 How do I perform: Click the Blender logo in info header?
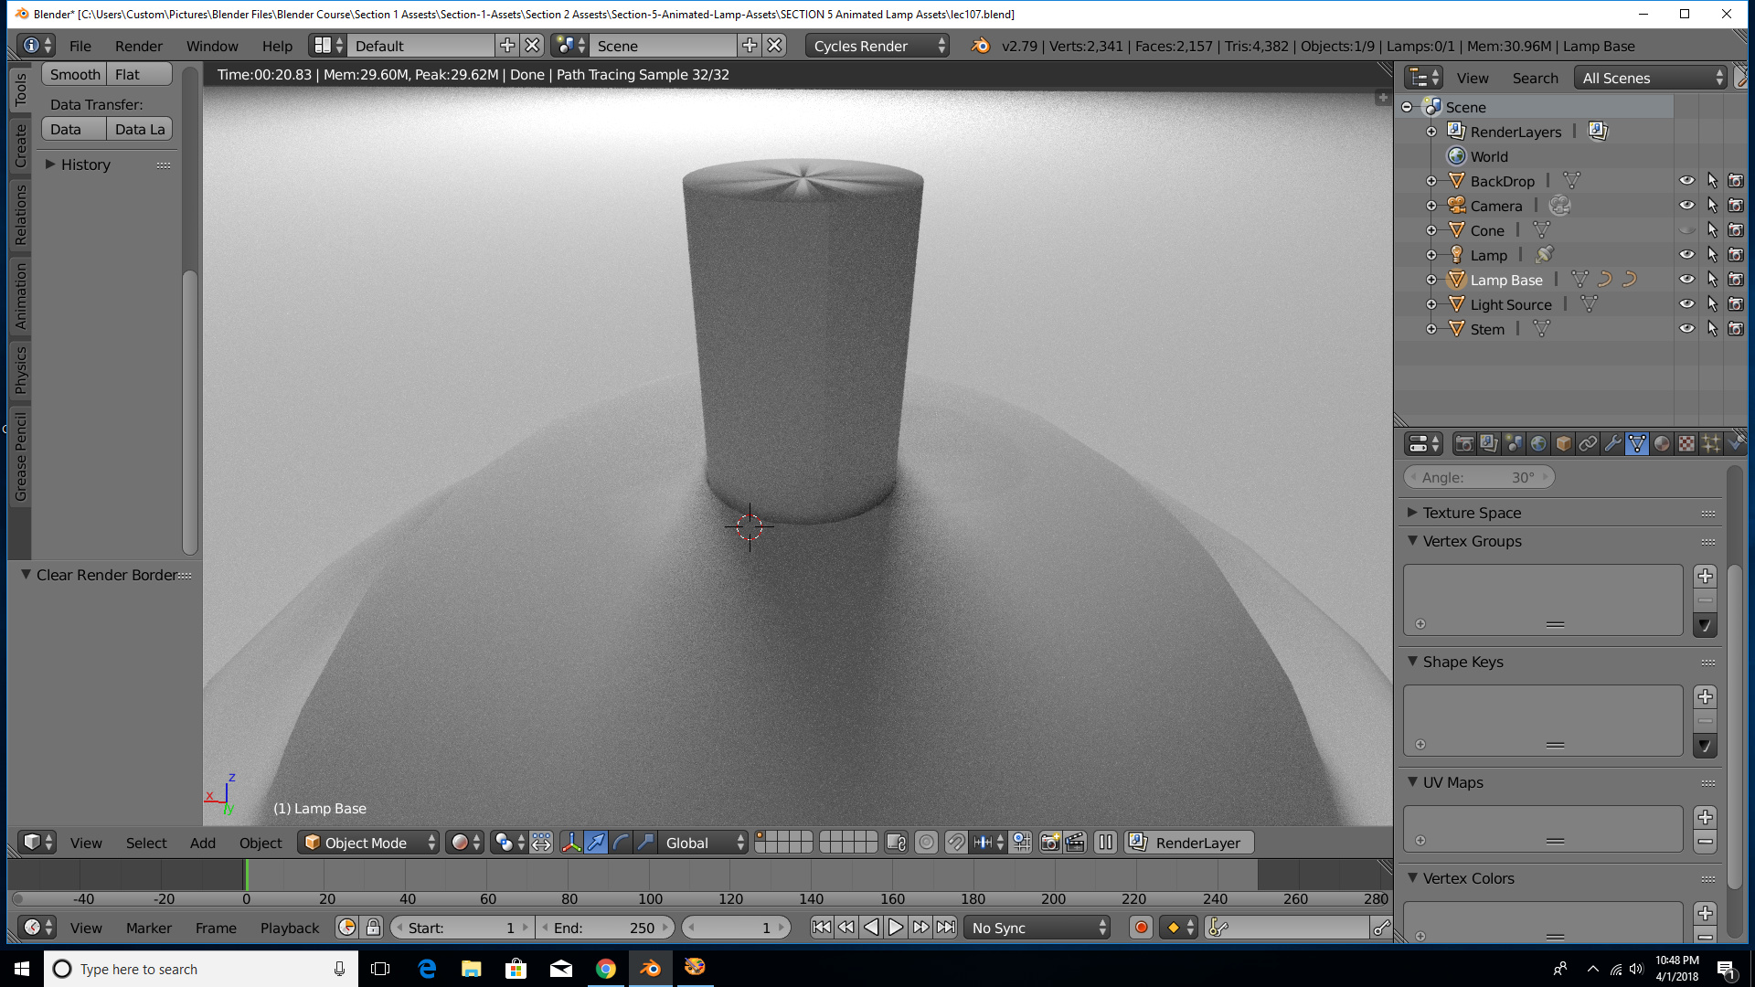click(980, 46)
